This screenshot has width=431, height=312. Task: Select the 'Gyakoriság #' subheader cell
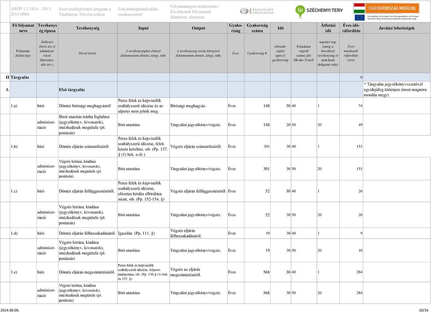point(257,53)
